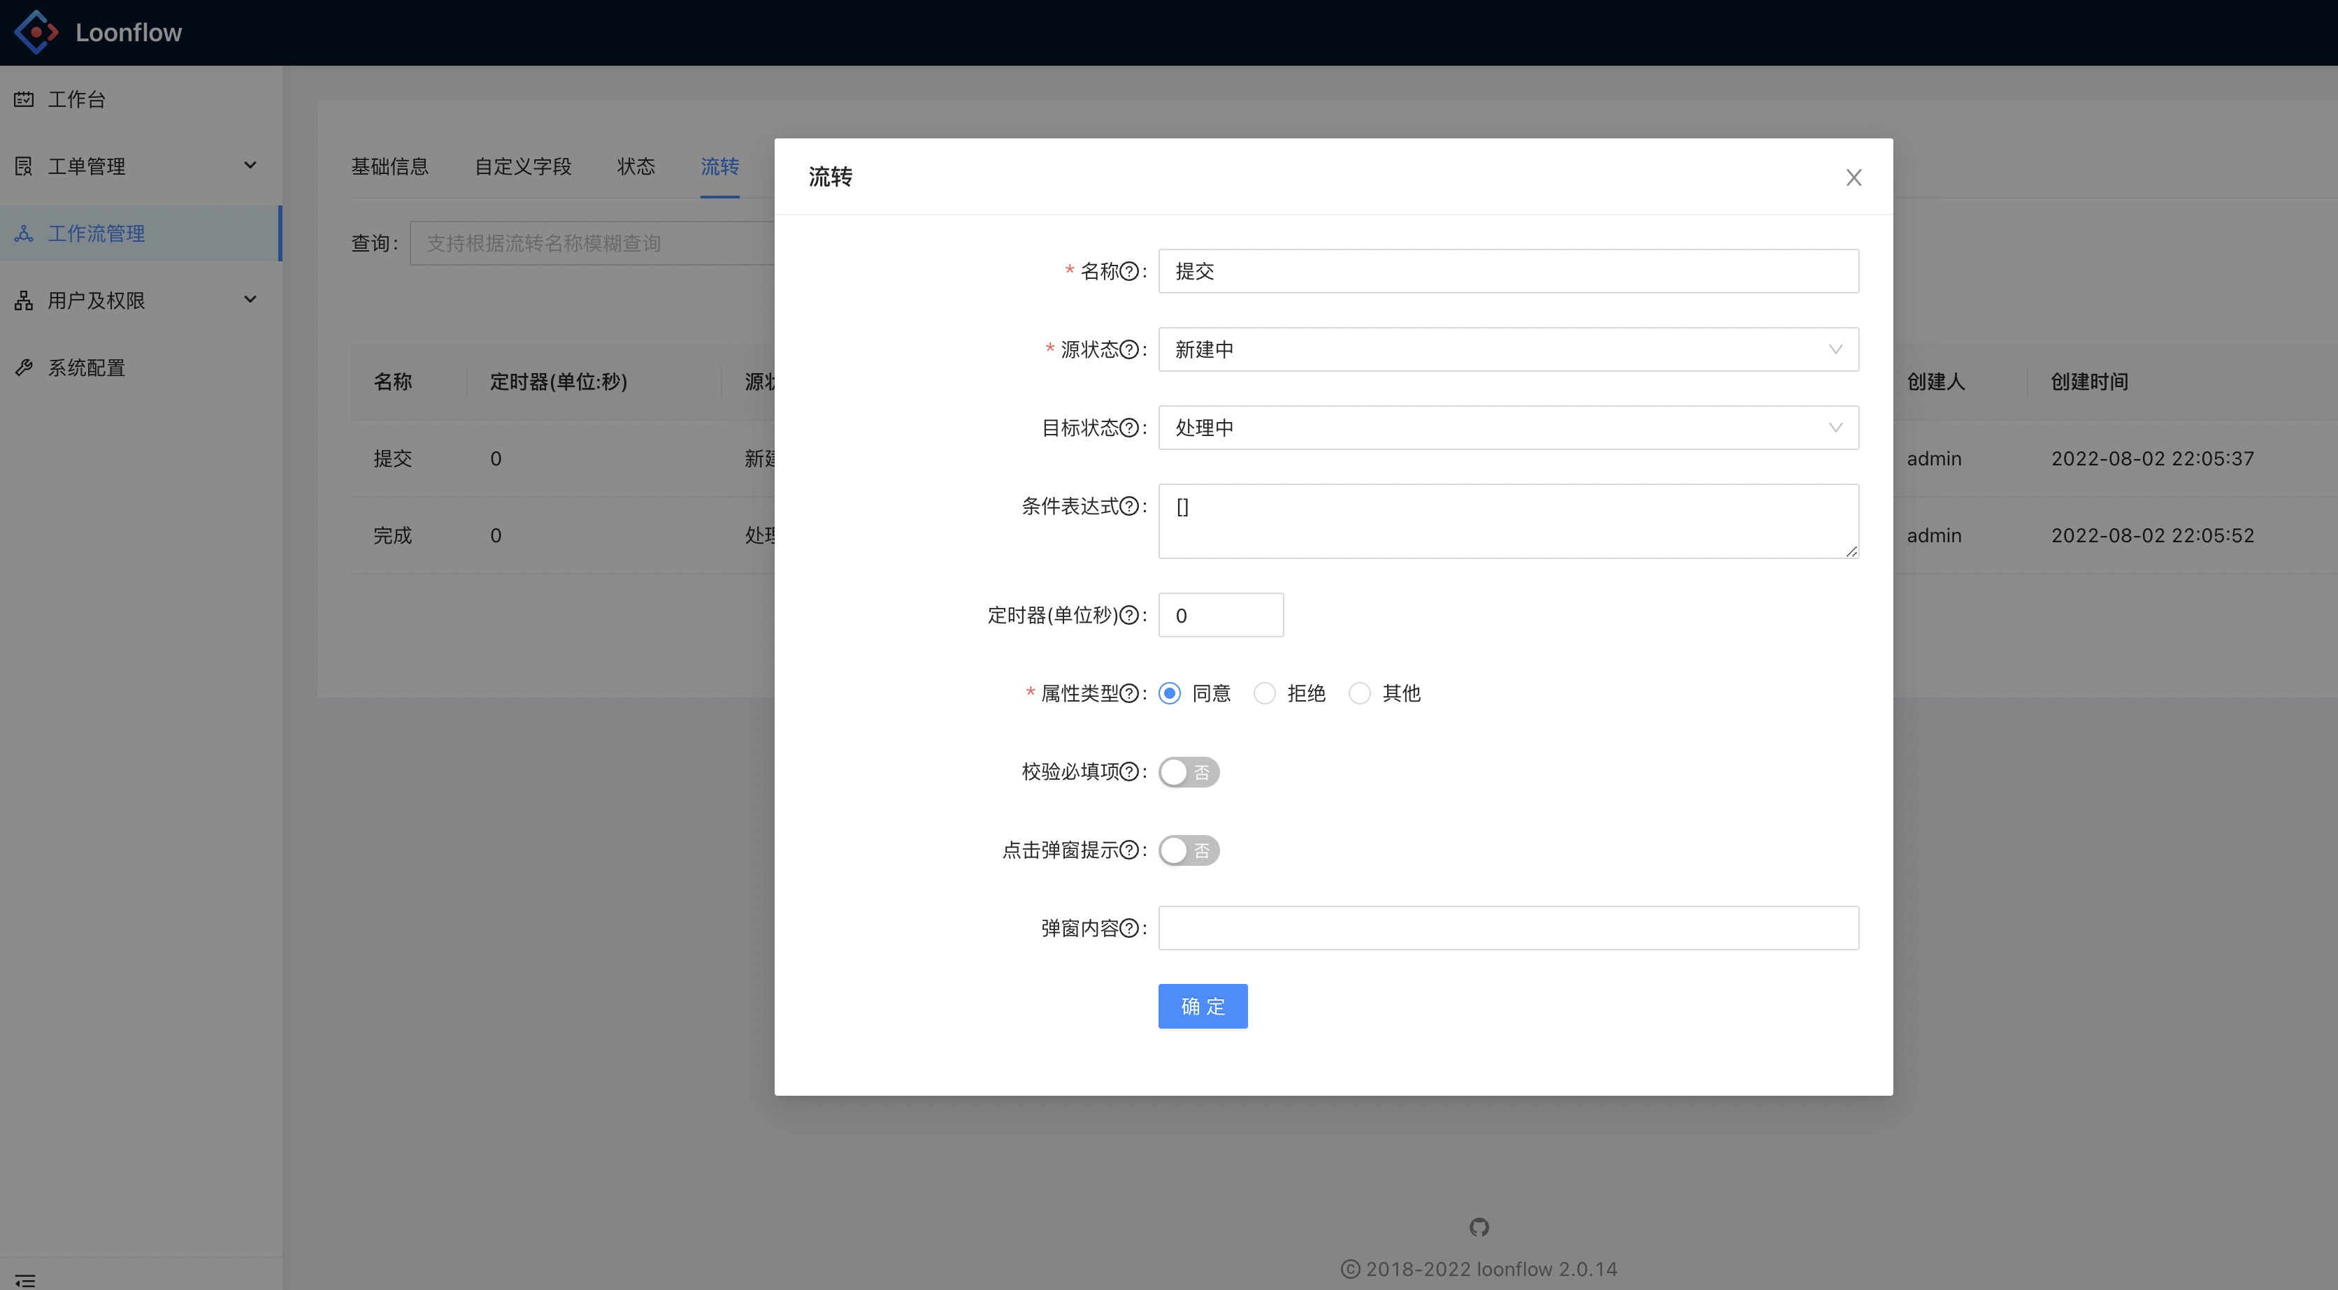Click the 系统配置 wrench icon

[24, 368]
